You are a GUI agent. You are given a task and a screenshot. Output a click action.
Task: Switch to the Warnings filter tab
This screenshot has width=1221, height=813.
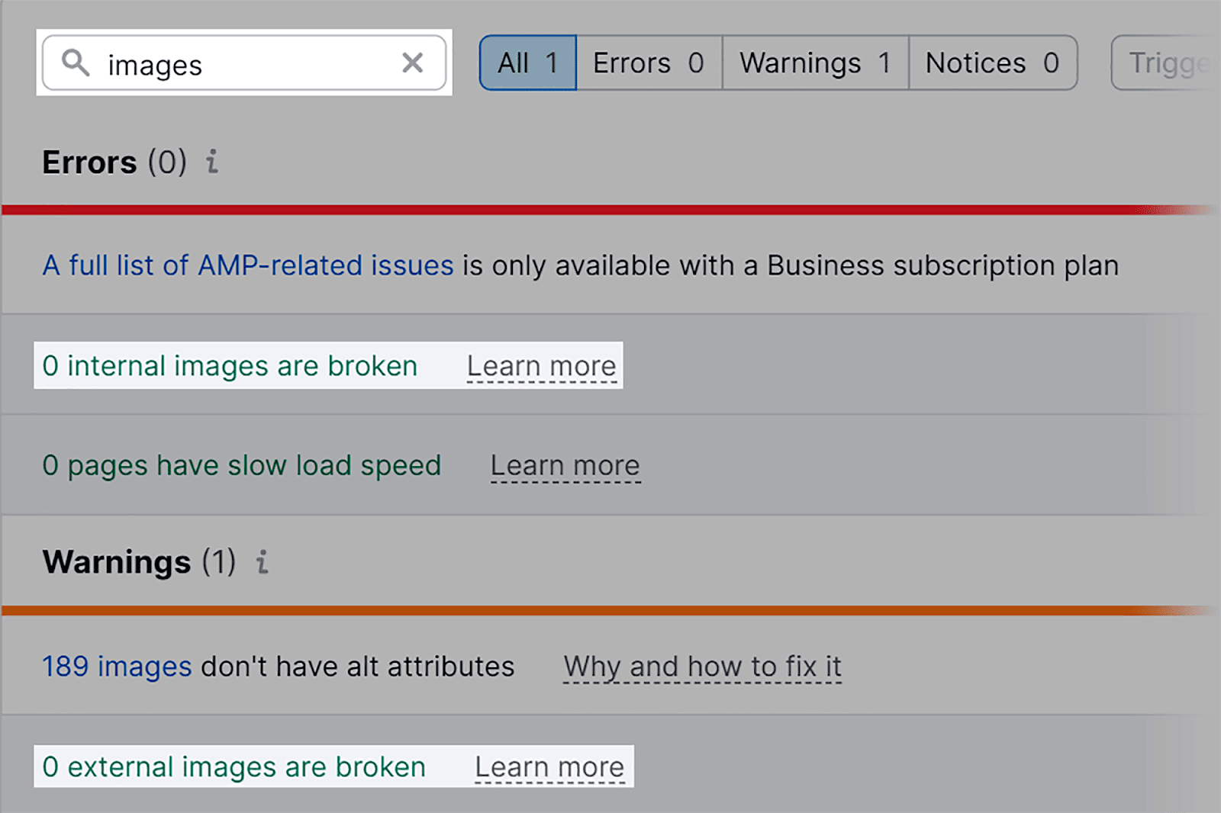[x=815, y=63]
